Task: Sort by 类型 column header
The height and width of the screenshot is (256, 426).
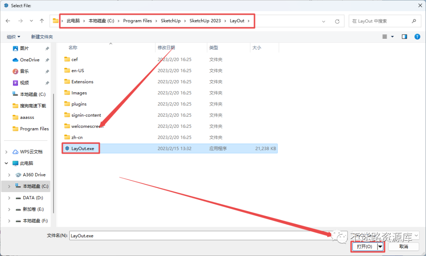Action: pyautogui.click(x=213, y=48)
